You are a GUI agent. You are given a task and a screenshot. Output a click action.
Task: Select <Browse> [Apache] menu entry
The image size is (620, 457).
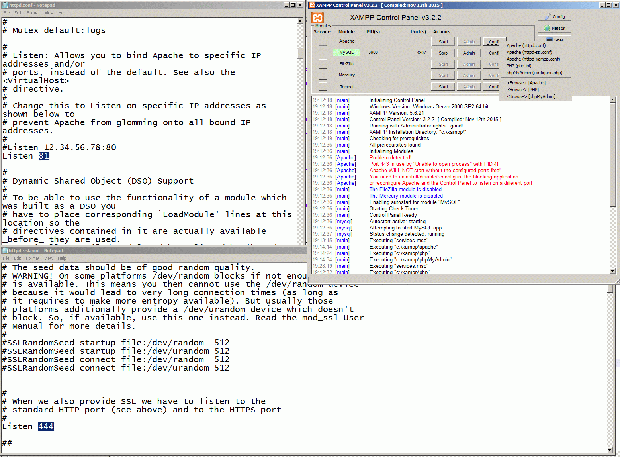tap(535, 83)
